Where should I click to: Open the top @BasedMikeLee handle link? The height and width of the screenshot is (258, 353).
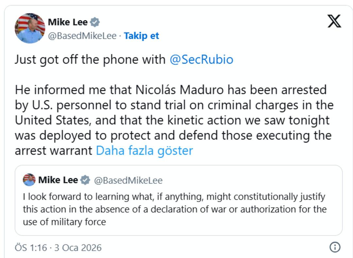click(x=82, y=36)
